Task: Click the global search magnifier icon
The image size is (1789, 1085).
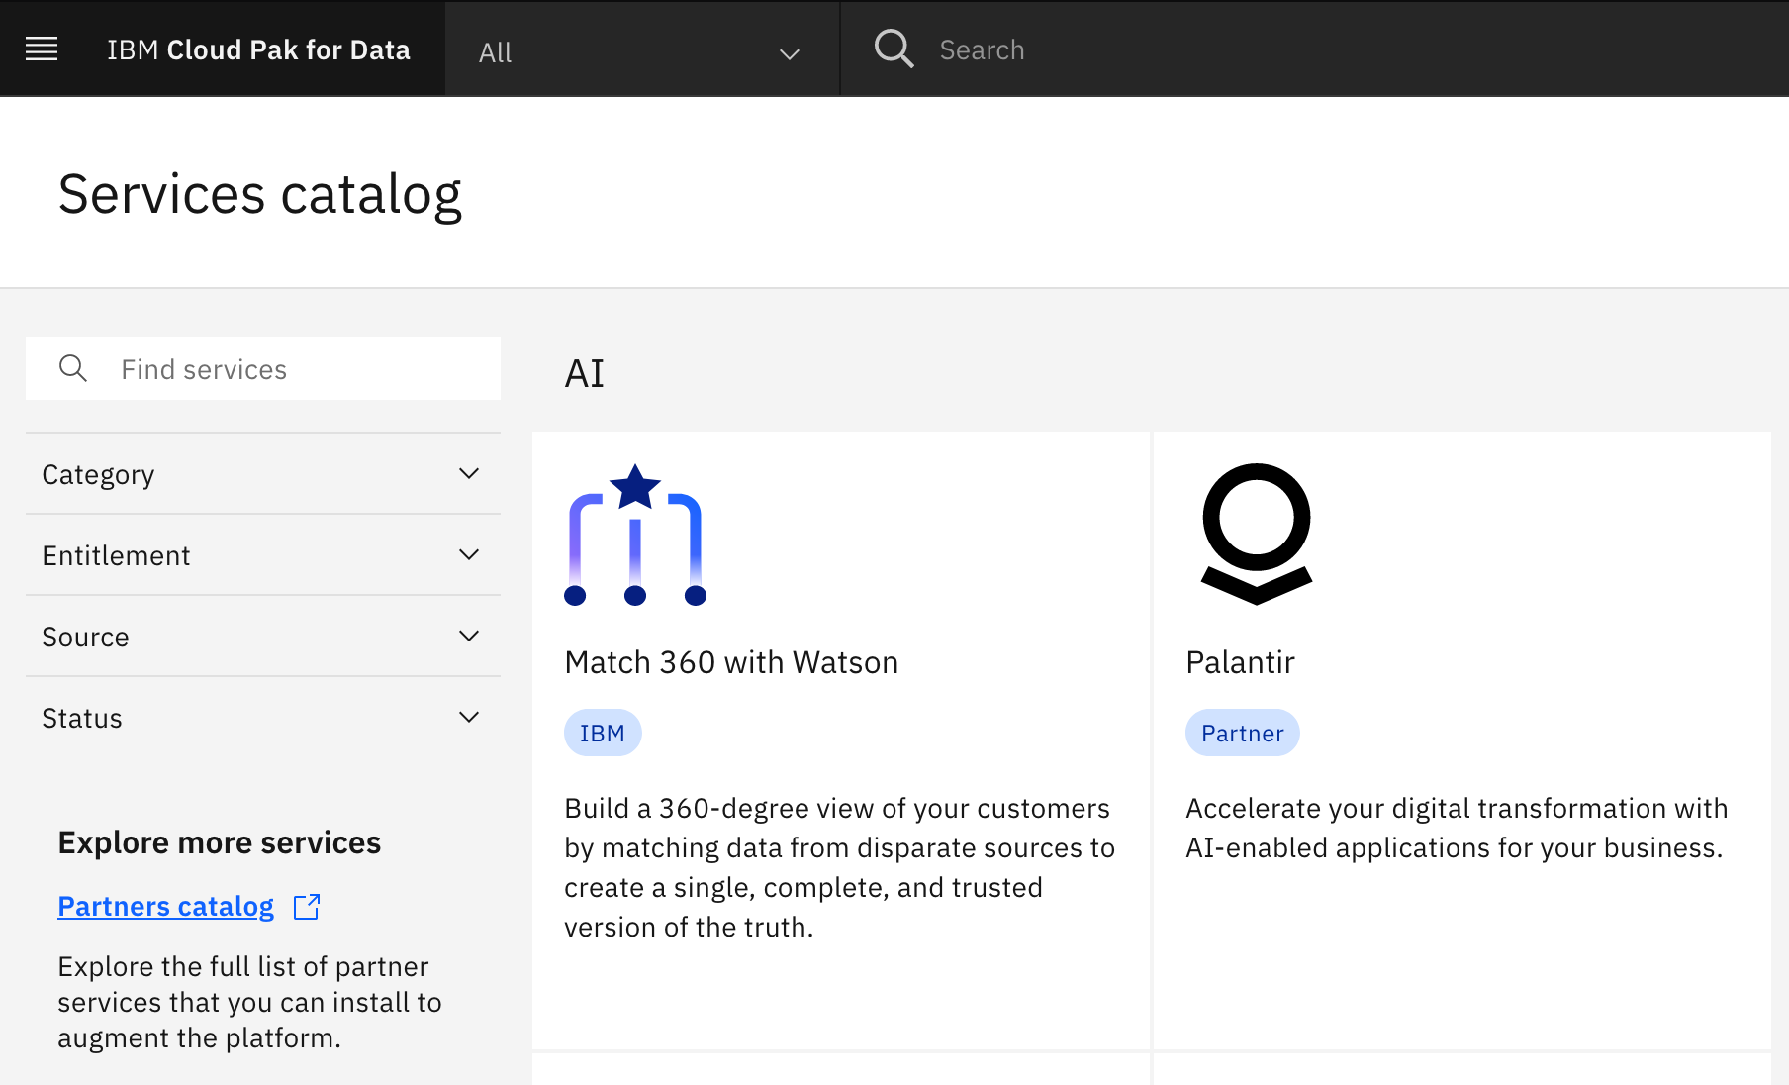Action: coord(894,49)
